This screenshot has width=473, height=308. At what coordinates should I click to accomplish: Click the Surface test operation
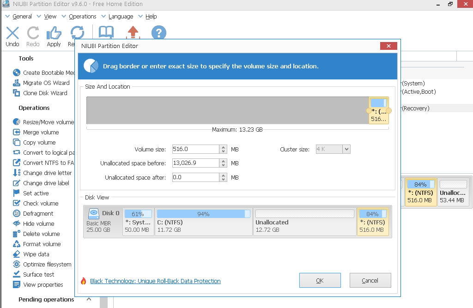point(39,275)
